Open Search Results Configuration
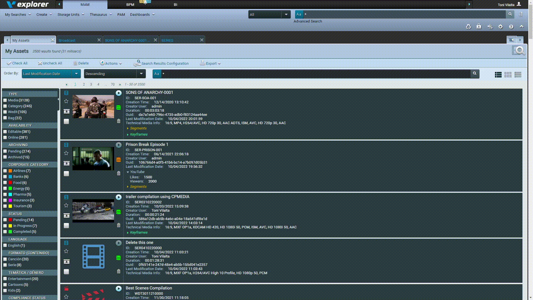This screenshot has height=300, width=533. coord(161,63)
